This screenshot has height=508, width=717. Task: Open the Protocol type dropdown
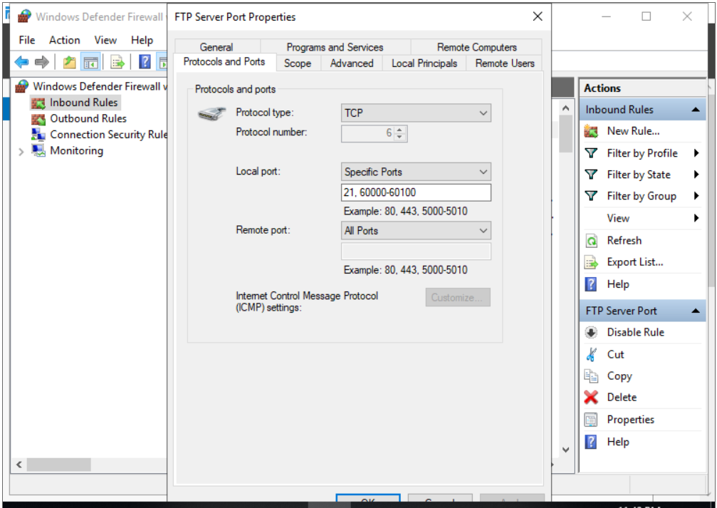coord(416,113)
